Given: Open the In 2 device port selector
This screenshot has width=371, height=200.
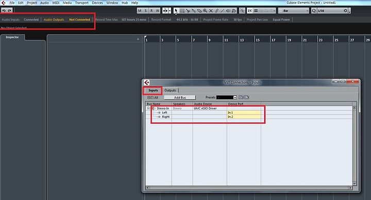Looking at the screenshot, I should 244,117.
